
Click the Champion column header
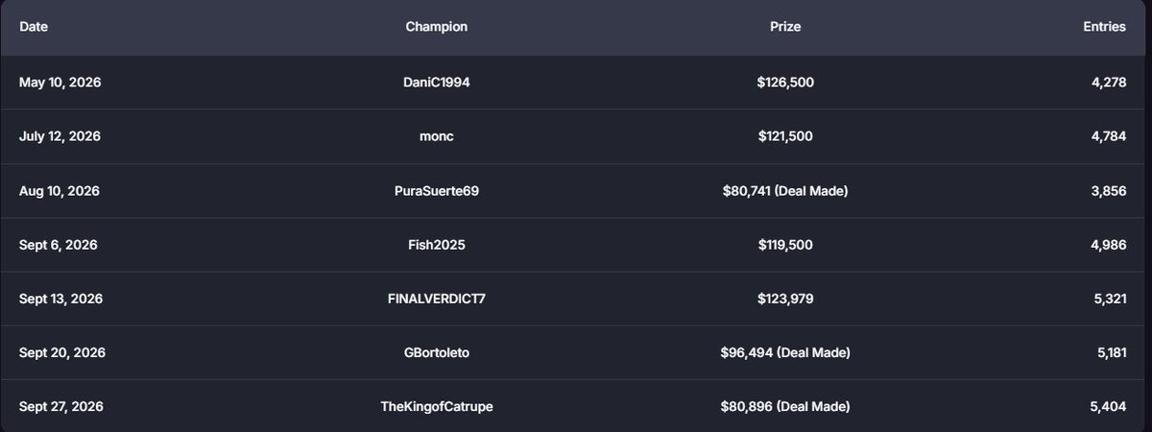point(437,27)
